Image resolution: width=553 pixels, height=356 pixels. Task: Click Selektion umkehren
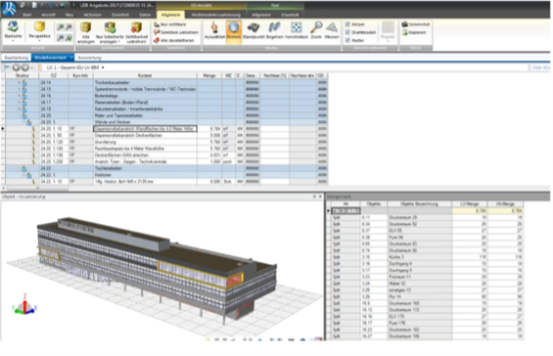pyautogui.click(x=176, y=32)
